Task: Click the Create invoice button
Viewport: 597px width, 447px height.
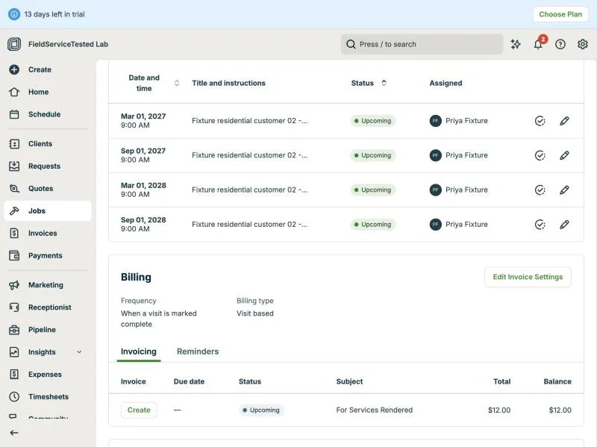Action: [x=139, y=410]
